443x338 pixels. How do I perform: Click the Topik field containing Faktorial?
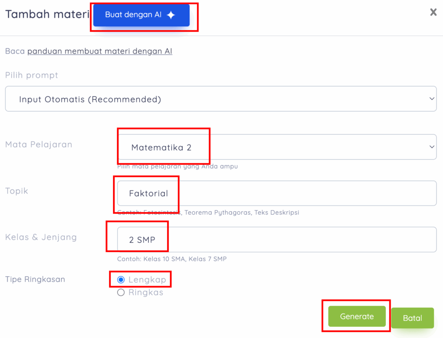[x=277, y=193]
